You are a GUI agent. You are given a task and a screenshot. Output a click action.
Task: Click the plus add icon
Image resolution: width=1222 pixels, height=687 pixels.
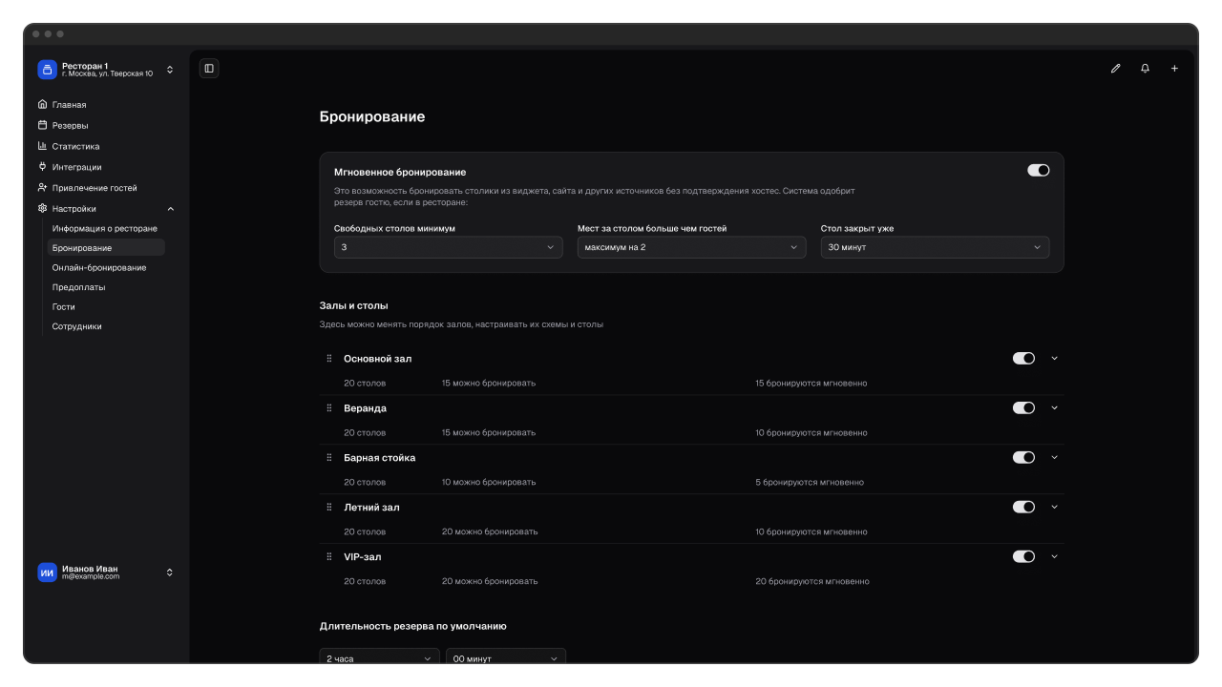(1174, 69)
